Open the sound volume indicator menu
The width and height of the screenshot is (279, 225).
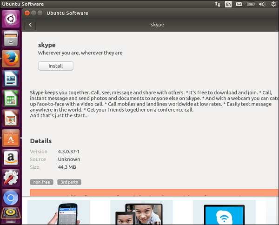[x=261, y=4]
